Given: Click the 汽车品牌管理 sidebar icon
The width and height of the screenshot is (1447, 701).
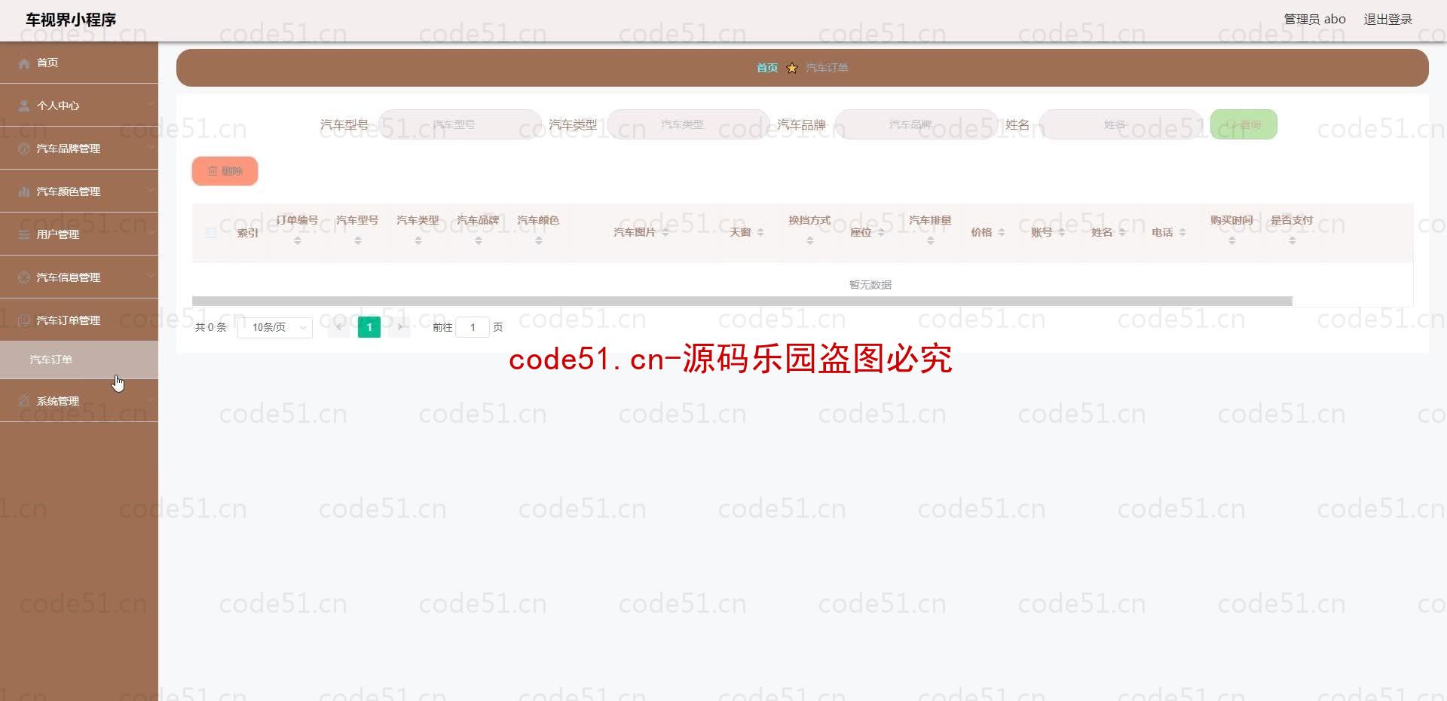Looking at the screenshot, I should [24, 149].
